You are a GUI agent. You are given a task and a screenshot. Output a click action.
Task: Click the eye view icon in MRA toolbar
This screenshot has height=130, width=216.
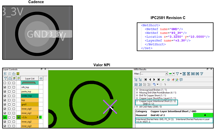168,80
